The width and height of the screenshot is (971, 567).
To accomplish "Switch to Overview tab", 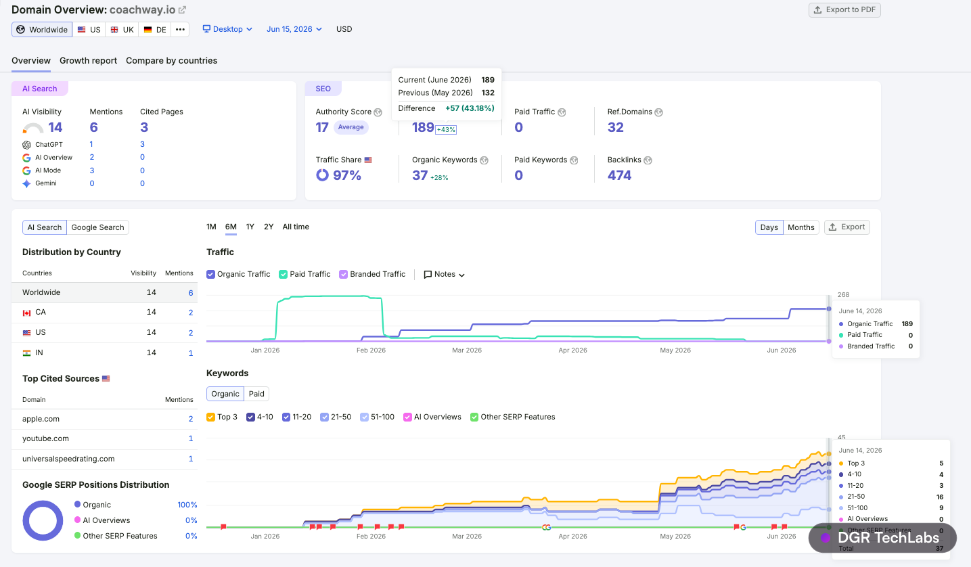I will tap(31, 61).
